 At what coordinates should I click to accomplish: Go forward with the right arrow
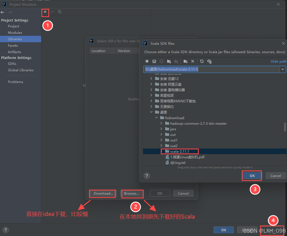pos(10,12)
